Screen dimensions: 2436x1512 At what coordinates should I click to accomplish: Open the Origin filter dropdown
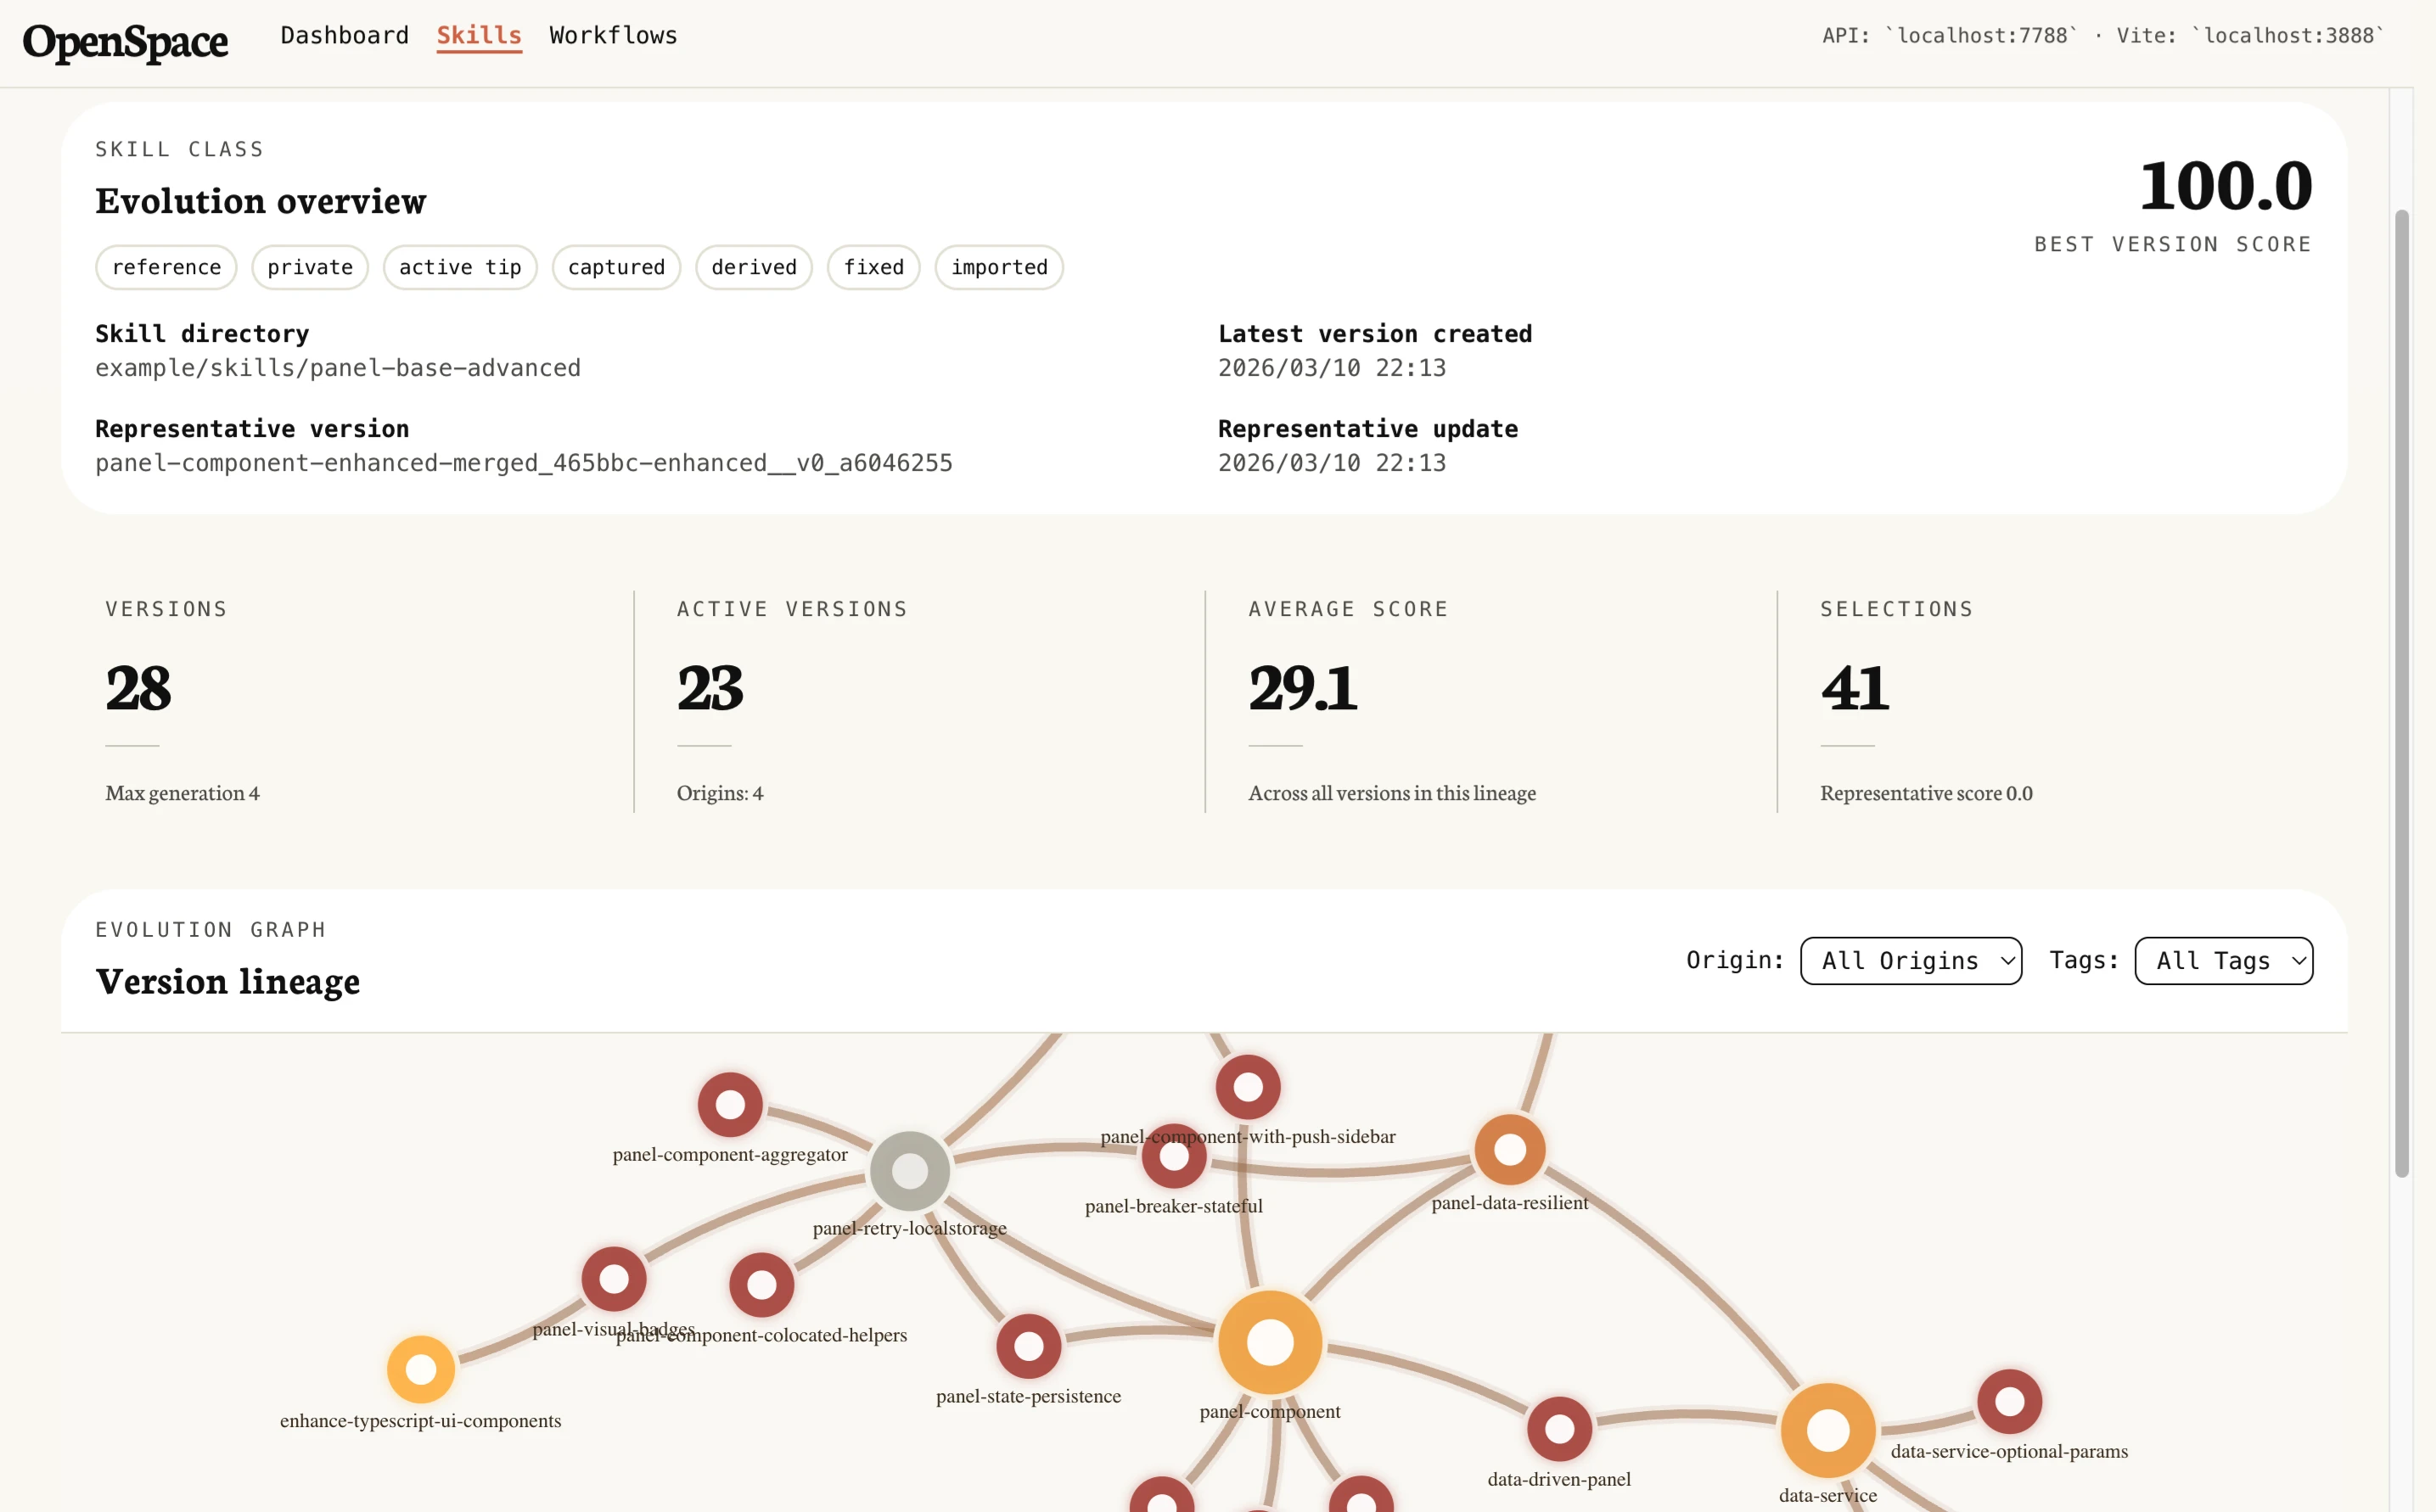(x=1911, y=960)
